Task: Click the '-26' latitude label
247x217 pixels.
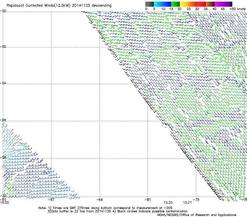Action: [3, 120]
